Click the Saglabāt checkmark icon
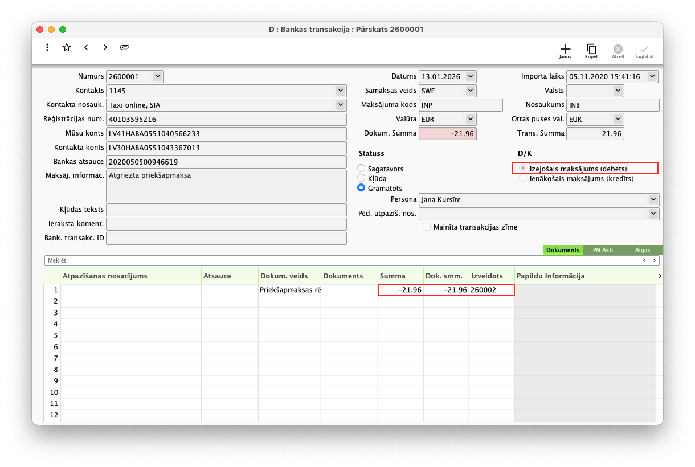 point(644,50)
